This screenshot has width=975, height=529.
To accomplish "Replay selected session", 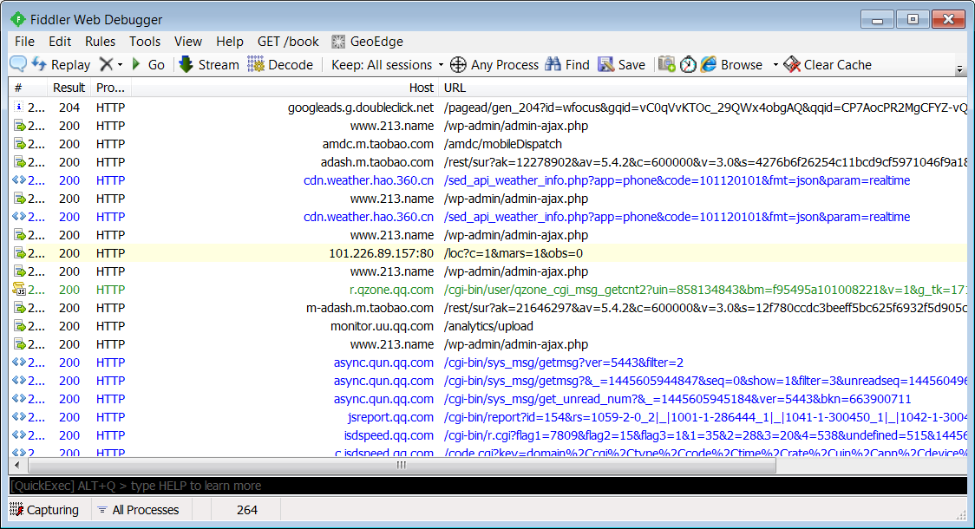I will click(x=62, y=64).
